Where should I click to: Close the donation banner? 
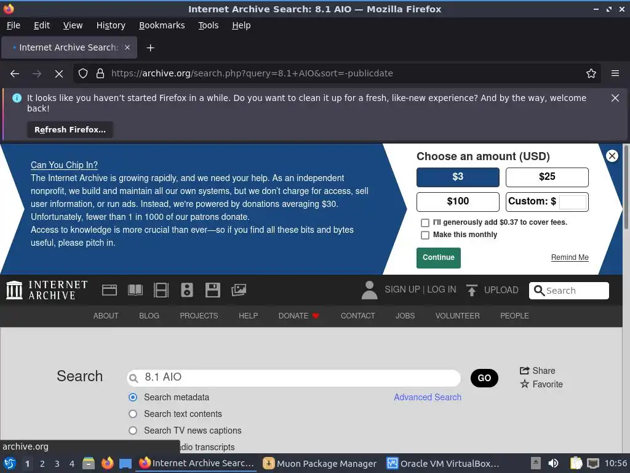click(x=612, y=156)
